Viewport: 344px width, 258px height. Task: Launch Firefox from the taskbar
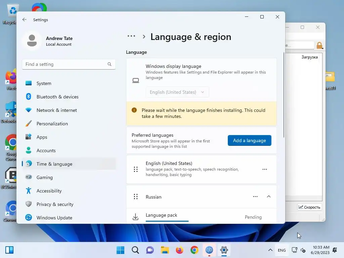[x=179, y=250]
